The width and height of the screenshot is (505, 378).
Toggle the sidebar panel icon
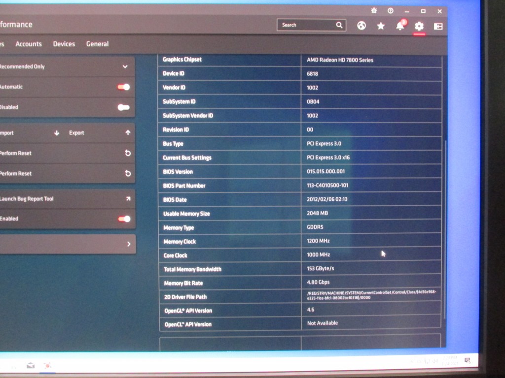pos(438,27)
